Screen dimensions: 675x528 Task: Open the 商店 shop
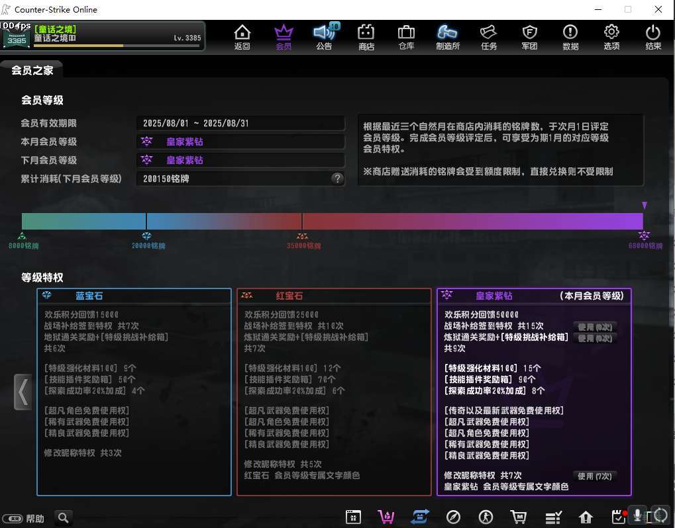pos(366,37)
